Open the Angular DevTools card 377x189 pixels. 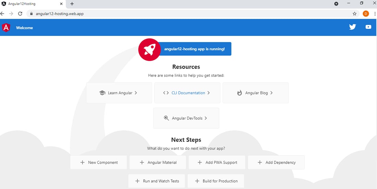(186, 118)
